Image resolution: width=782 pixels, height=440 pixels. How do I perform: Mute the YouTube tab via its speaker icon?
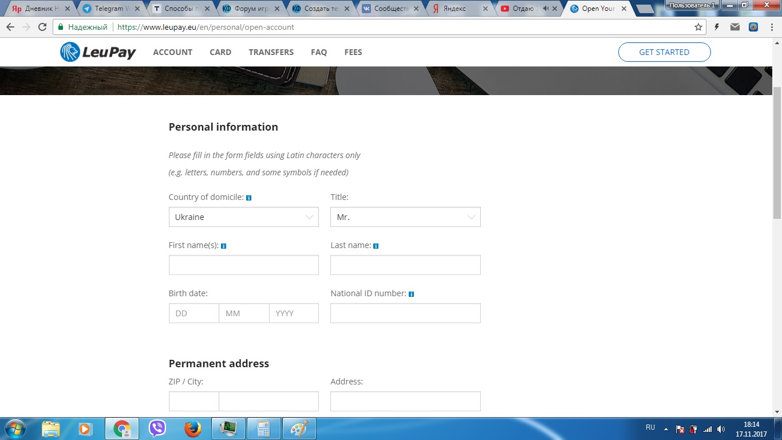546,9
